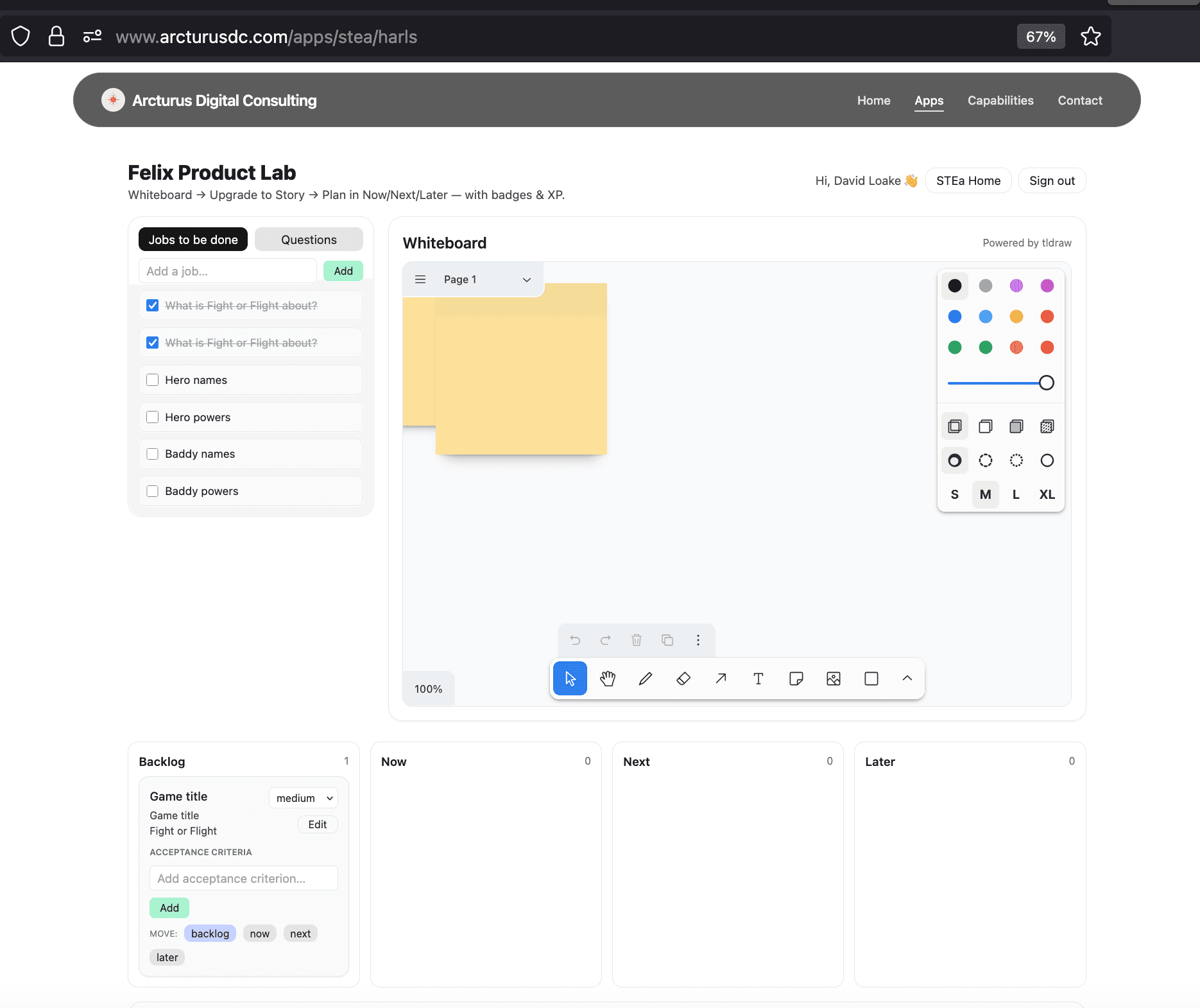Viewport: 1200px width, 1008px height.
Task: Select the hand pan tool
Action: (x=607, y=679)
